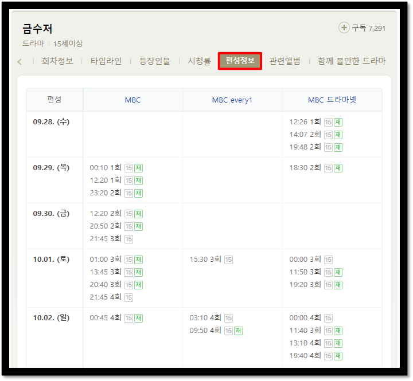Click the 19:20 3회 schedule entry
This screenshot has height=381, width=413.
tap(305, 284)
